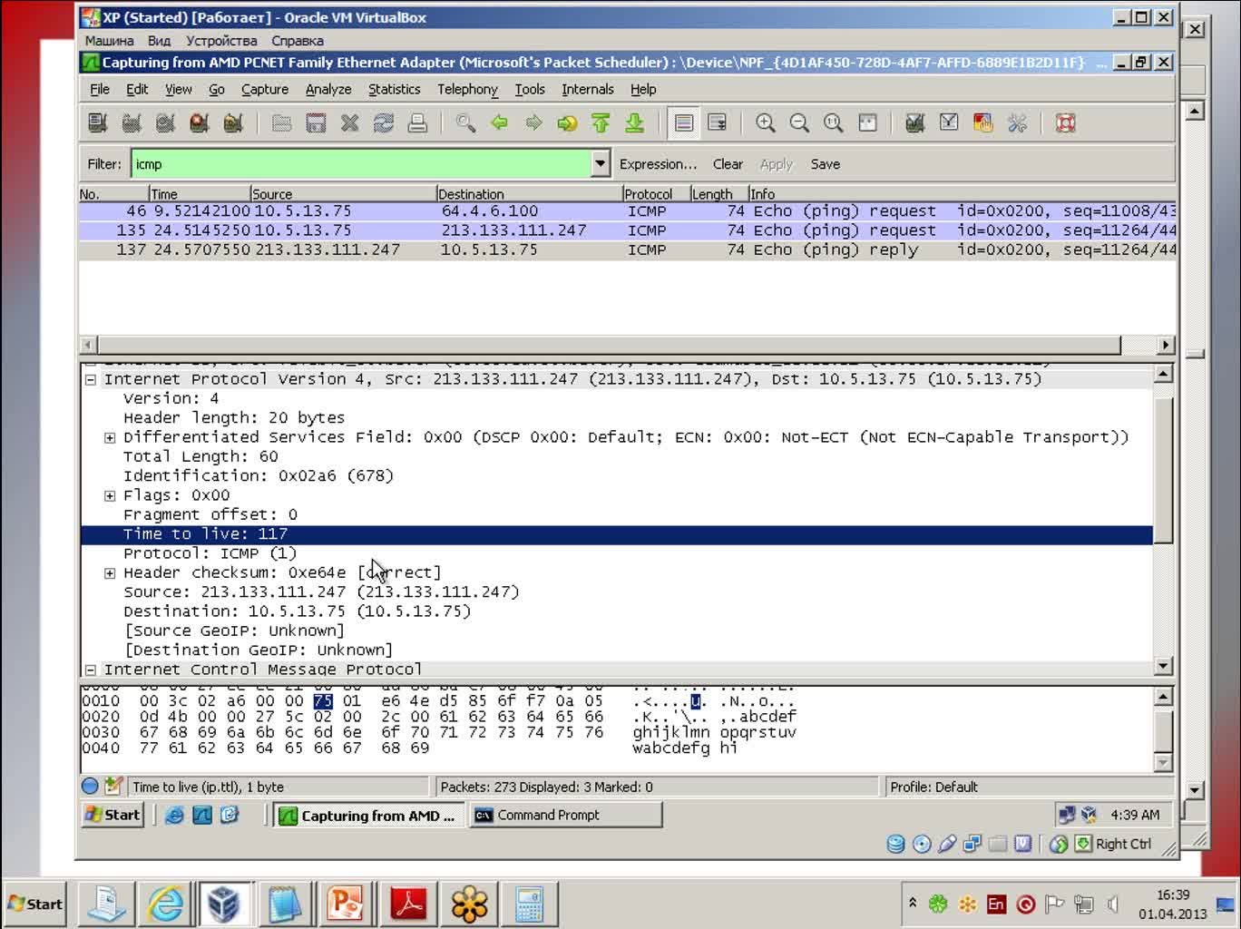Viewport: 1241px width, 929px height.
Task: Open the display filters dialog icon
Action: coord(949,123)
